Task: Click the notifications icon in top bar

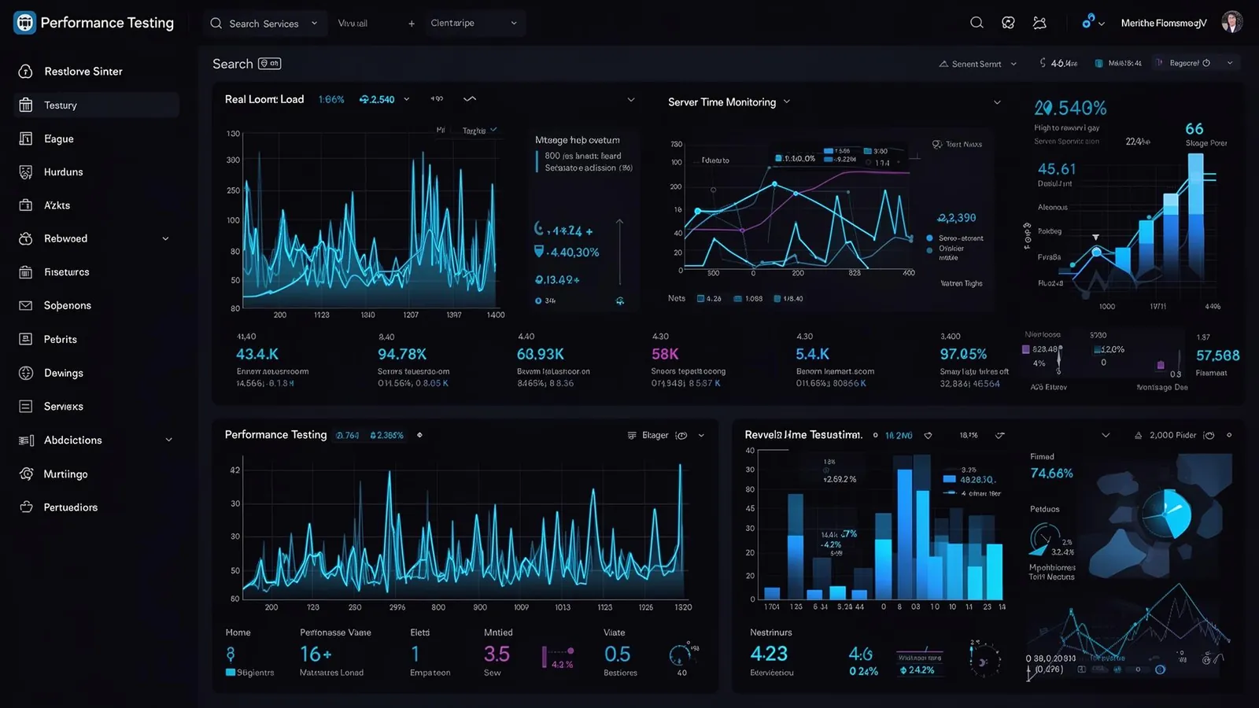Action: (1039, 23)
